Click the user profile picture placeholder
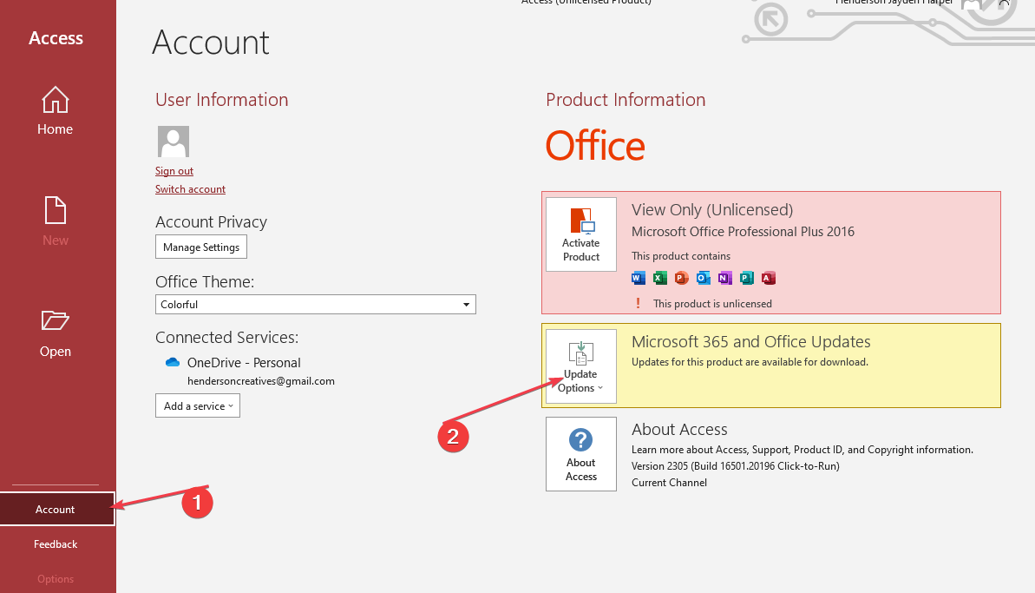 pos(174,142)
